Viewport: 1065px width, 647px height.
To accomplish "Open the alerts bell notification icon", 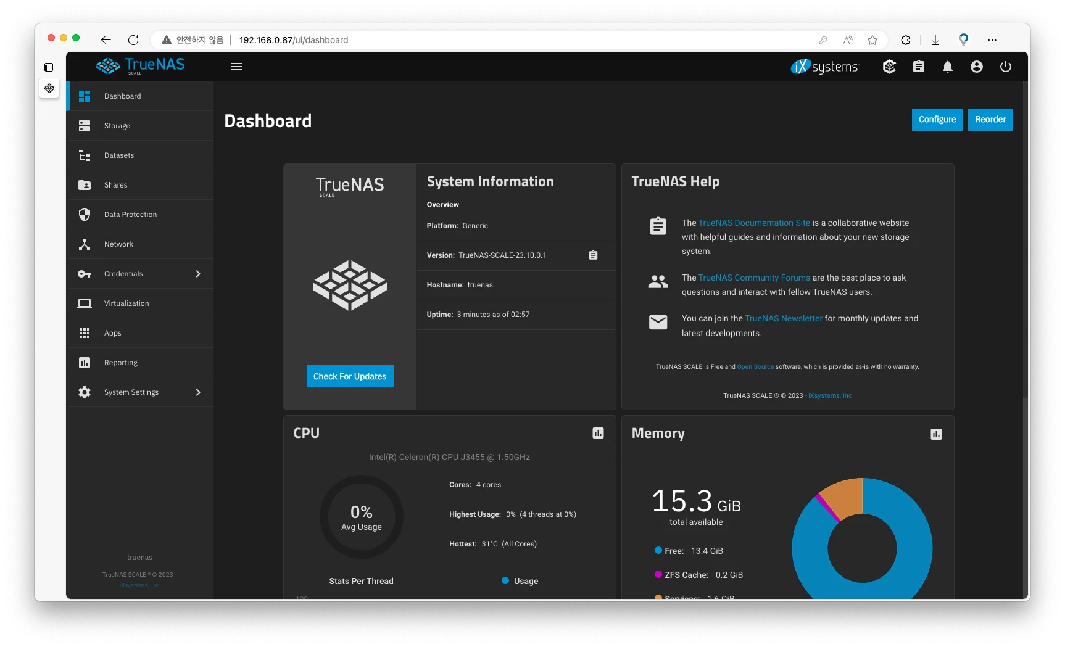I will [x=947, y=67].
